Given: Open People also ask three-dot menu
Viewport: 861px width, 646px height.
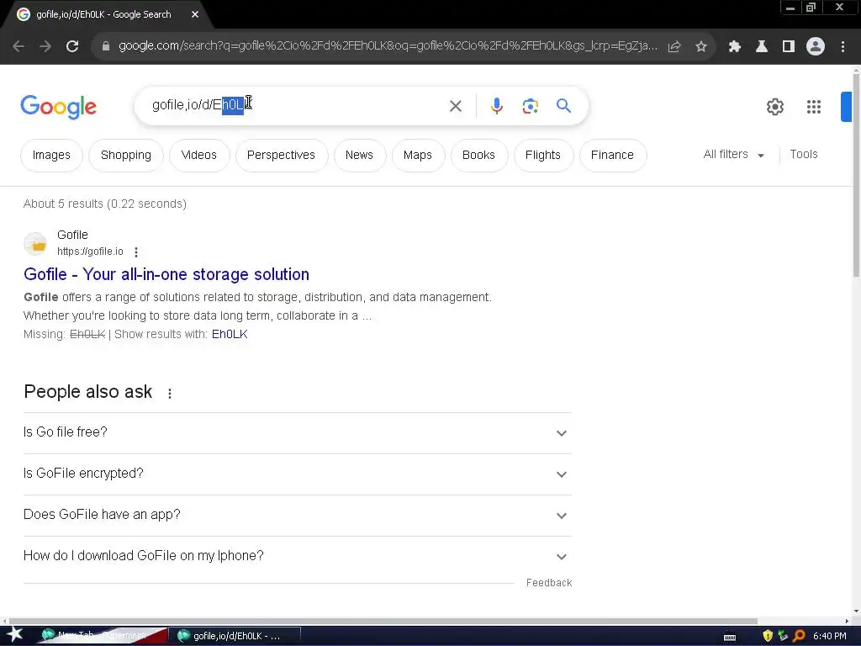Looking at the screenshot, I should (x=170, y=394).
